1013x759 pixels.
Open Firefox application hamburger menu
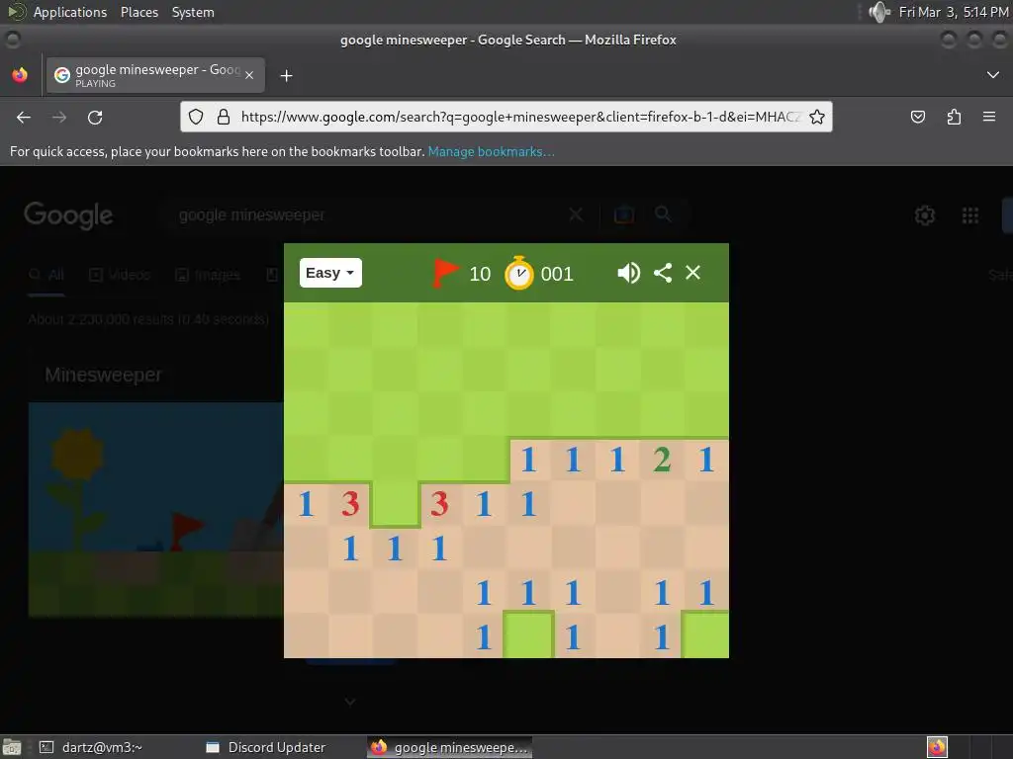tap(989, 117)
